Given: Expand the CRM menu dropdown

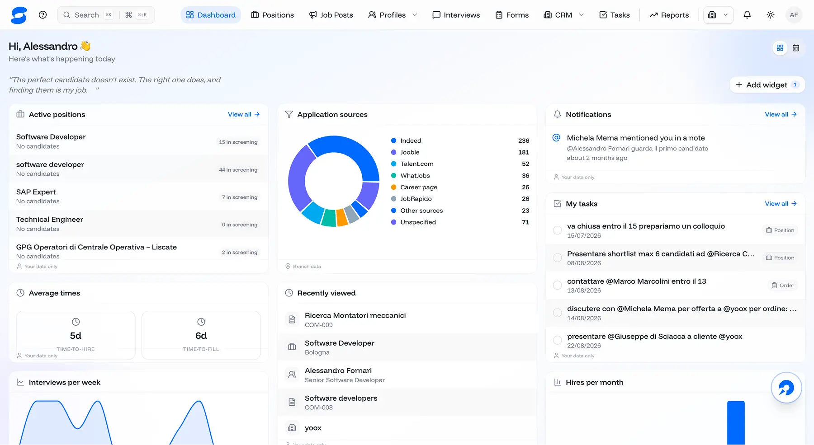Looking at the screenshot, I should 563,15.
